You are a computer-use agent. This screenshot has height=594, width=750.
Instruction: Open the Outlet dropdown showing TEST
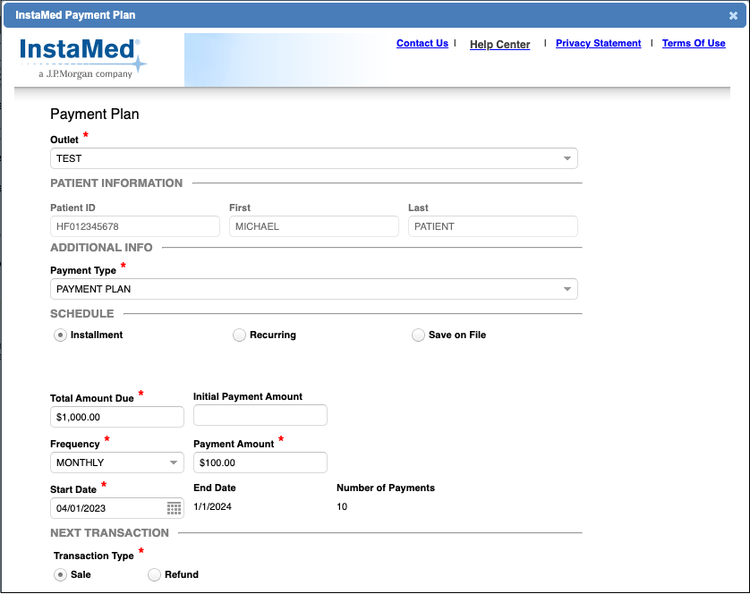point(314,158)
